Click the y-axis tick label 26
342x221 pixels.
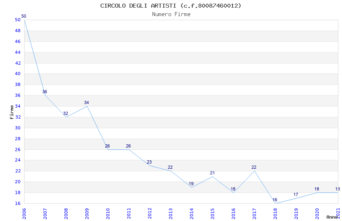click(x=18, y=149)
